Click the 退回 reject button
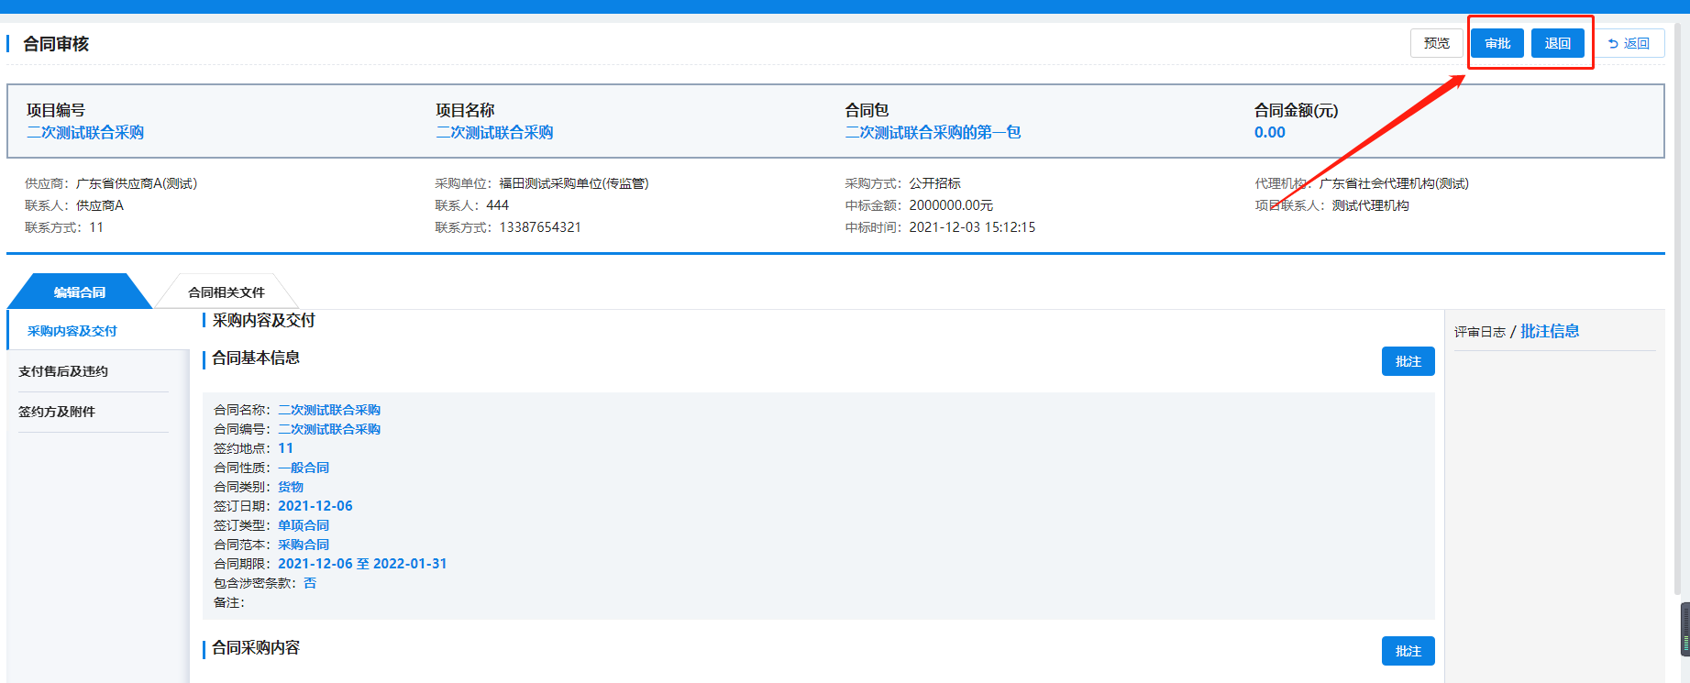 tap(1557, 43)
